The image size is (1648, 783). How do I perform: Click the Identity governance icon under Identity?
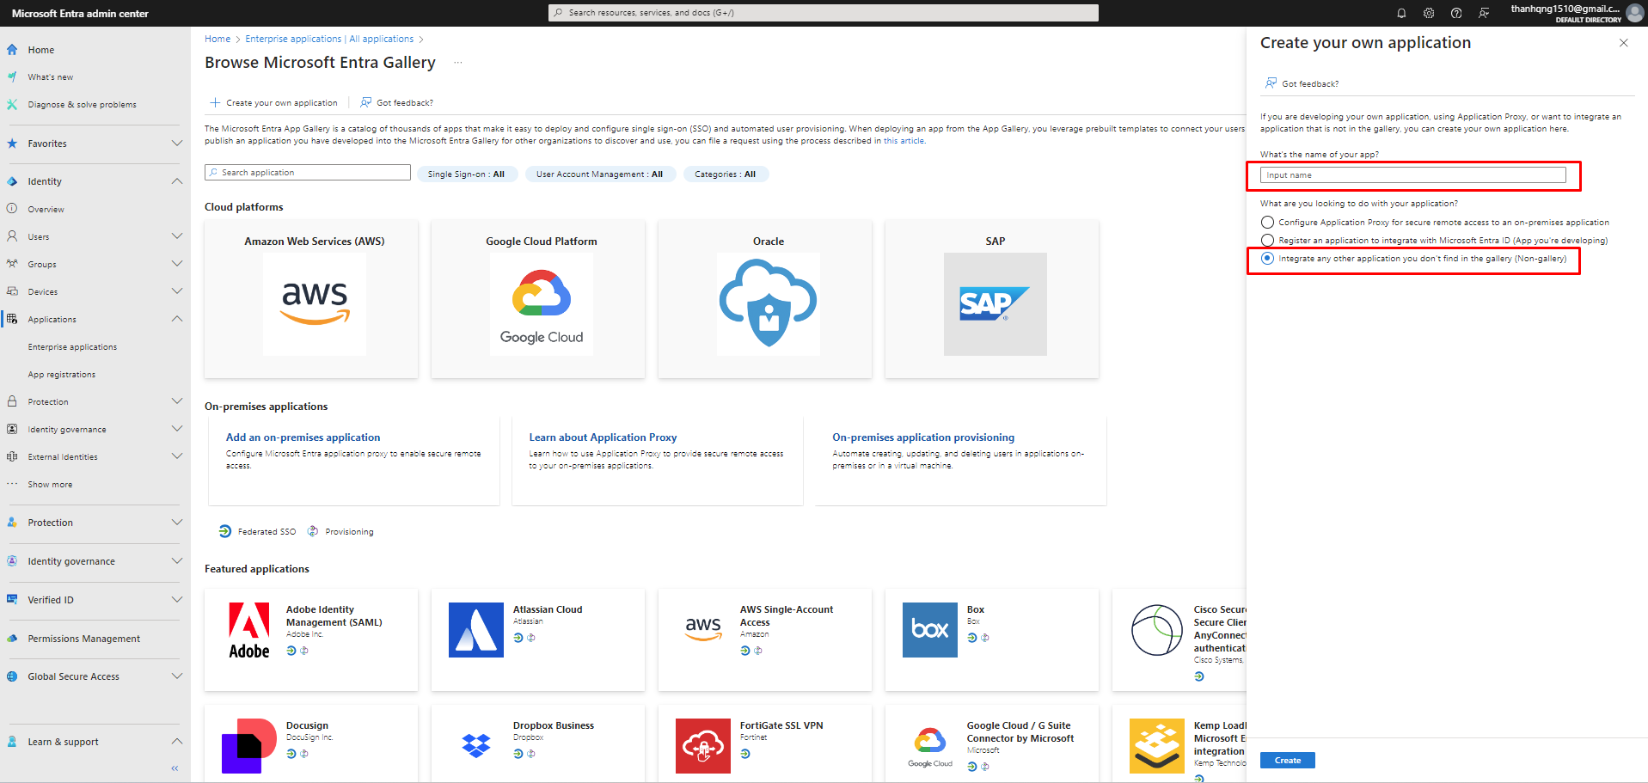click(12, 429)
